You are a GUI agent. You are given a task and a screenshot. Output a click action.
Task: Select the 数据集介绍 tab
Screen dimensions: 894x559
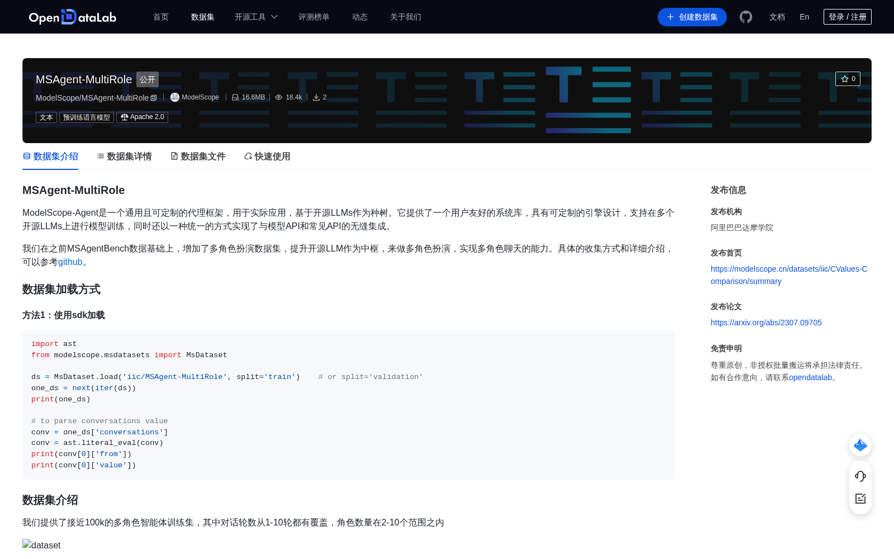[x=50, y=157]
